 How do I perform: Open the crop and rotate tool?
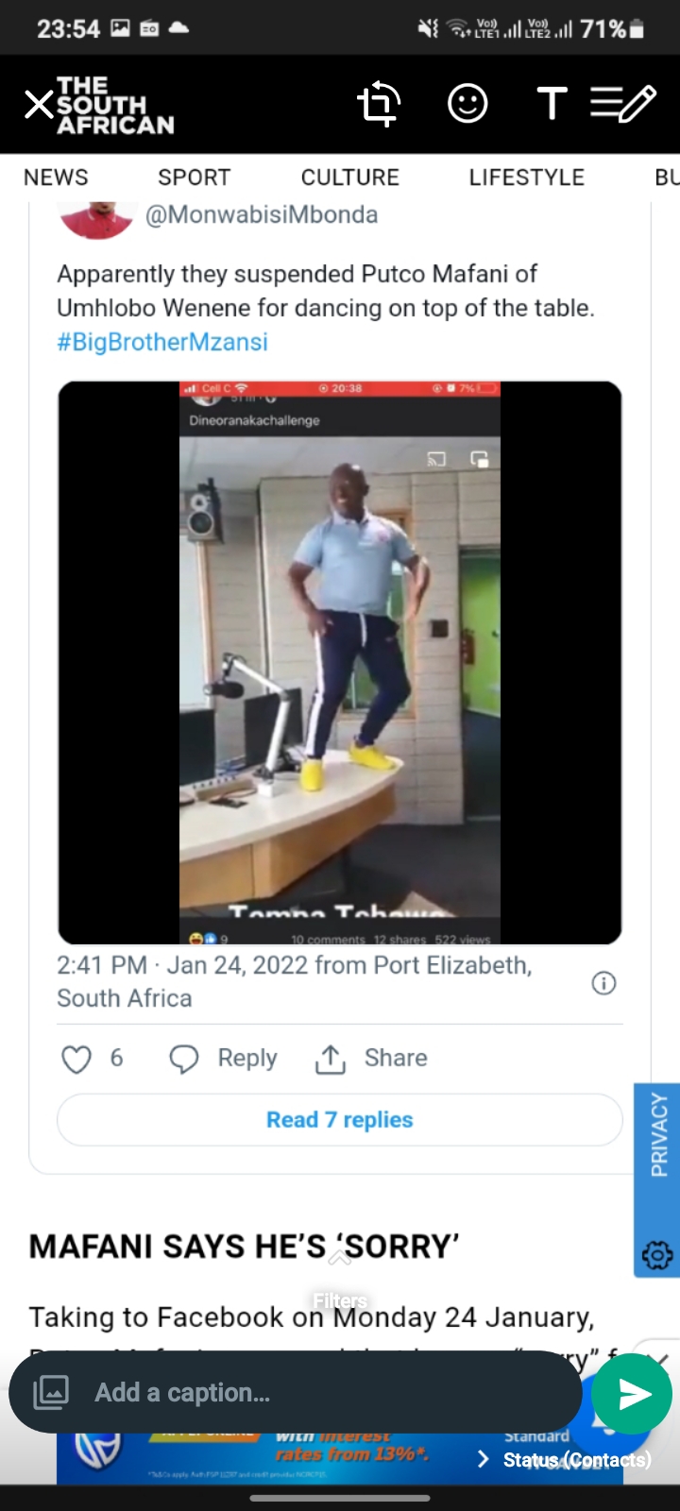[x=379, y=104]
